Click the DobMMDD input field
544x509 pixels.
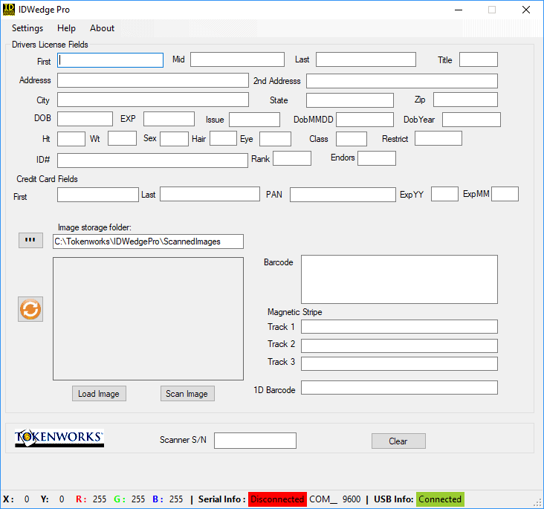point(365,120)
